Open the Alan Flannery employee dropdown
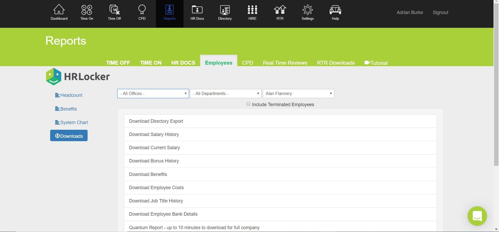 pyautogui.click(x=298, y=93)
